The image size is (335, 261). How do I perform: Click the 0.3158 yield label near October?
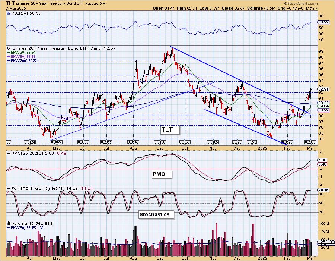tap(185, 142)
